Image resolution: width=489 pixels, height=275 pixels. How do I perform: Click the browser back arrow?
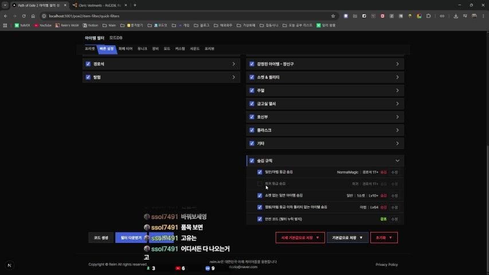pos(6,16)
